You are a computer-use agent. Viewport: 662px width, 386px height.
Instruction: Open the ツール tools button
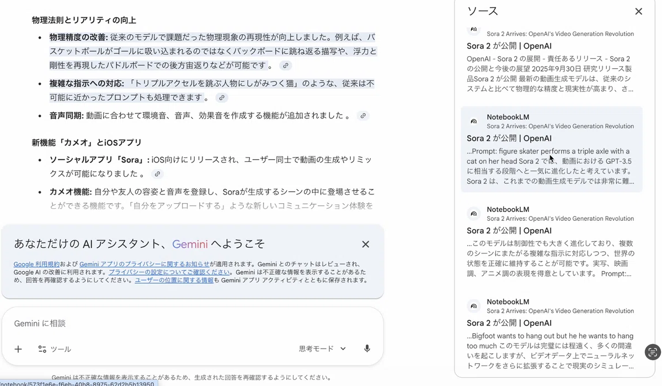[x=55, y=349]
